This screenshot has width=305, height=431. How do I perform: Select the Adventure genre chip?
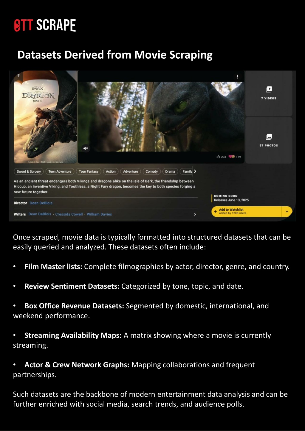tap(131, 171)
